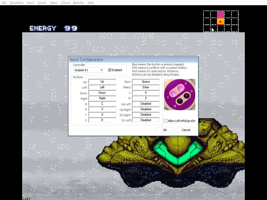Toggle the Enabled checkbox
This screenshot has width=267, height=200.
115,70
